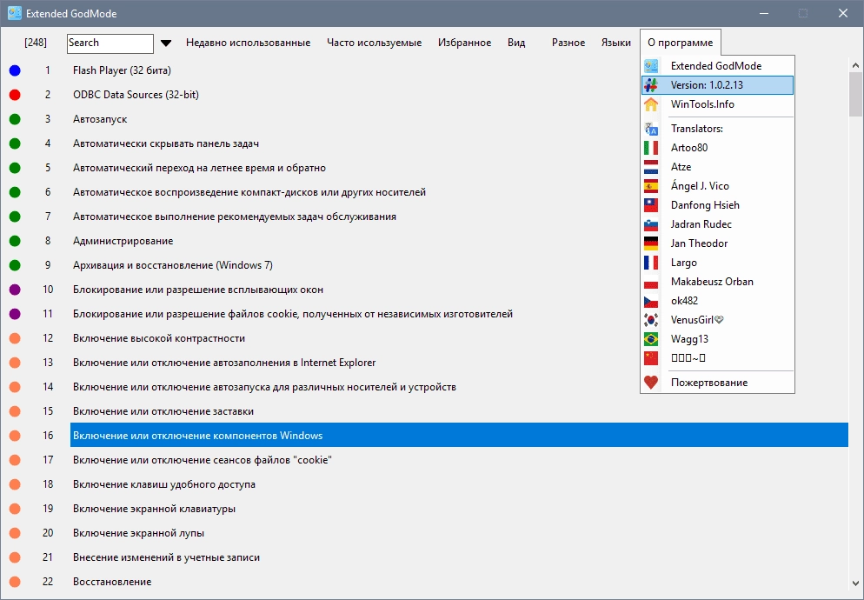Open the Избранное menu
Image resolution: width=864 pixels, height=600 pixels.
pyautogui.click(x=464, y=43)
